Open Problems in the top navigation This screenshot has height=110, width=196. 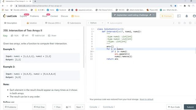tap(34, 16)
